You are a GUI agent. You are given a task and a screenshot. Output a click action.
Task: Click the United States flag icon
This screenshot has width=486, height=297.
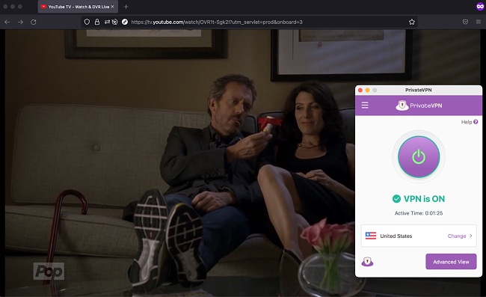[x=371, y=236]
